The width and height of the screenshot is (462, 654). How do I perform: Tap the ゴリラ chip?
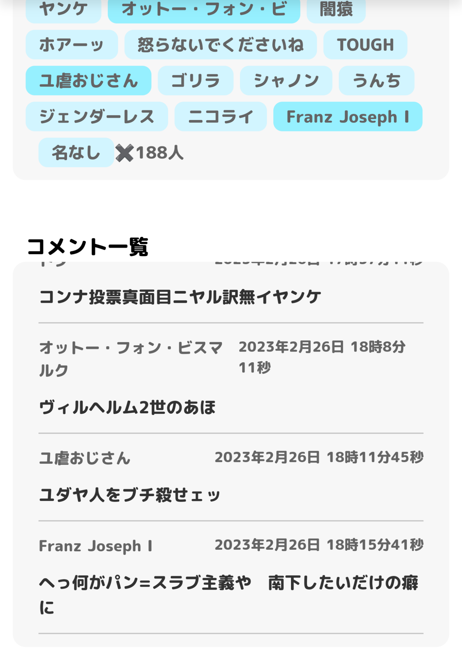(196, 81)
